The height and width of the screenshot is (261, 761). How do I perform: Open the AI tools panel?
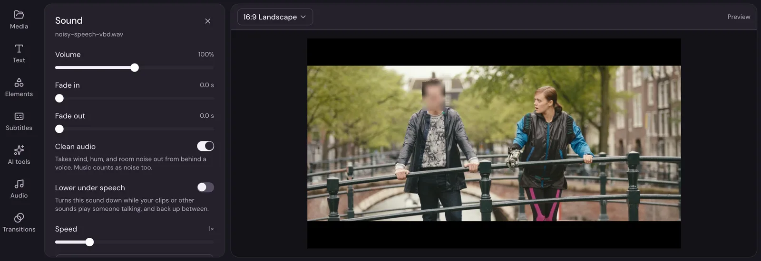pyautogui.click(x=19, y=155)
